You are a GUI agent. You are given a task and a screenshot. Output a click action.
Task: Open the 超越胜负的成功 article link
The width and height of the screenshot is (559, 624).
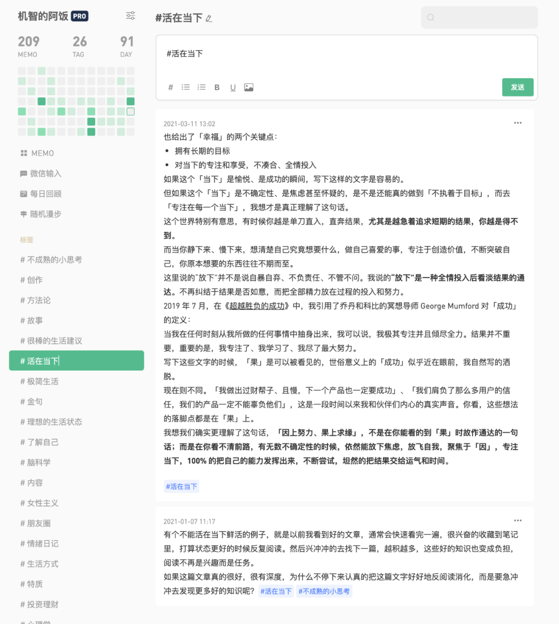(257, 306)
